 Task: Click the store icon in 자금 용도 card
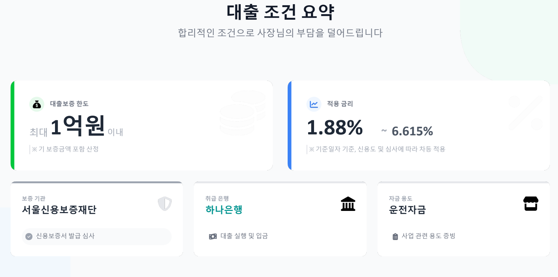click(x=531, y=204)
